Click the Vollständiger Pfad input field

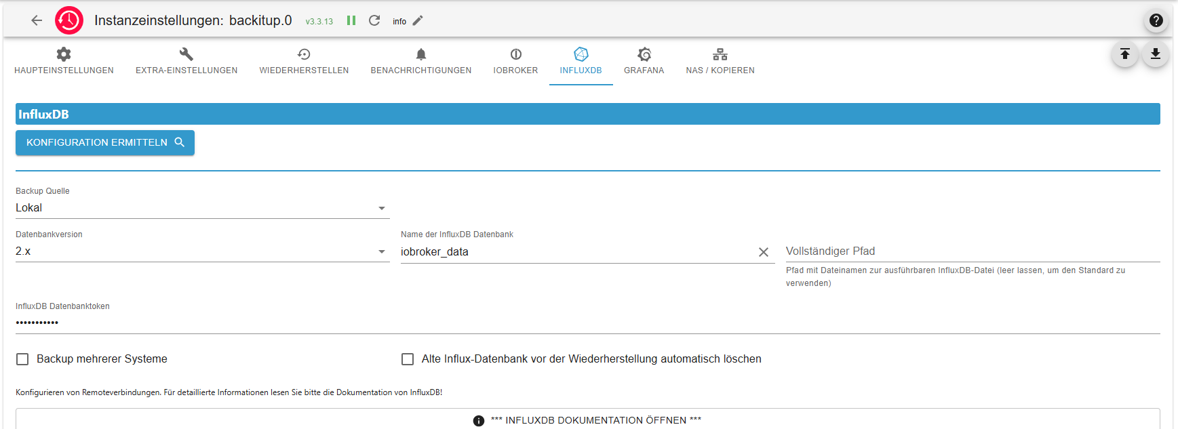pos(973,251)
